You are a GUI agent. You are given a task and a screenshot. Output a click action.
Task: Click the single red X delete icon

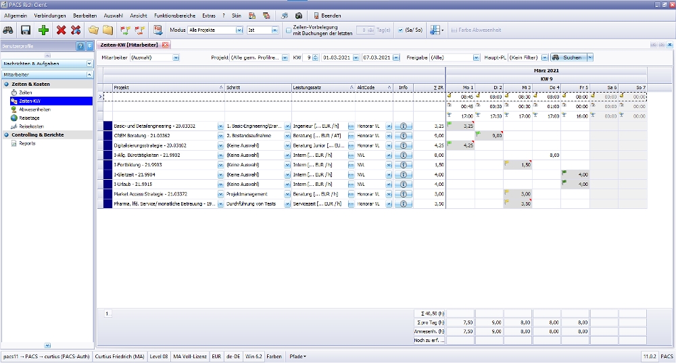click(61, 30)
